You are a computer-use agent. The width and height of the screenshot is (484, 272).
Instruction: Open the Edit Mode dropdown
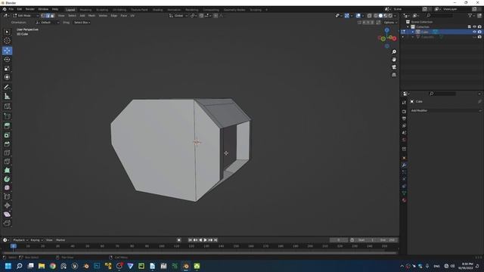[x=26, y=15]
